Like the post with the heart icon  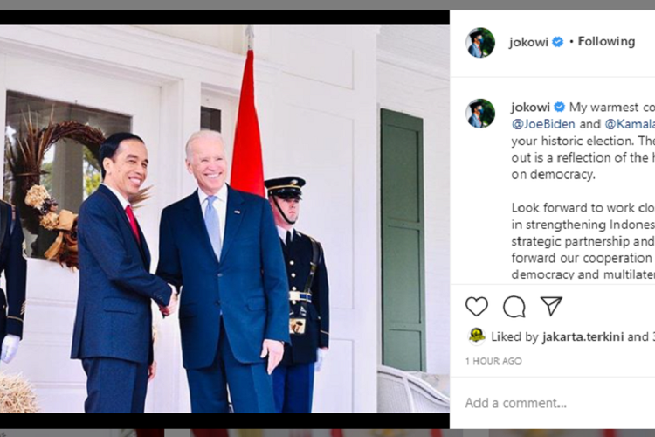click(x=477, y=306)
